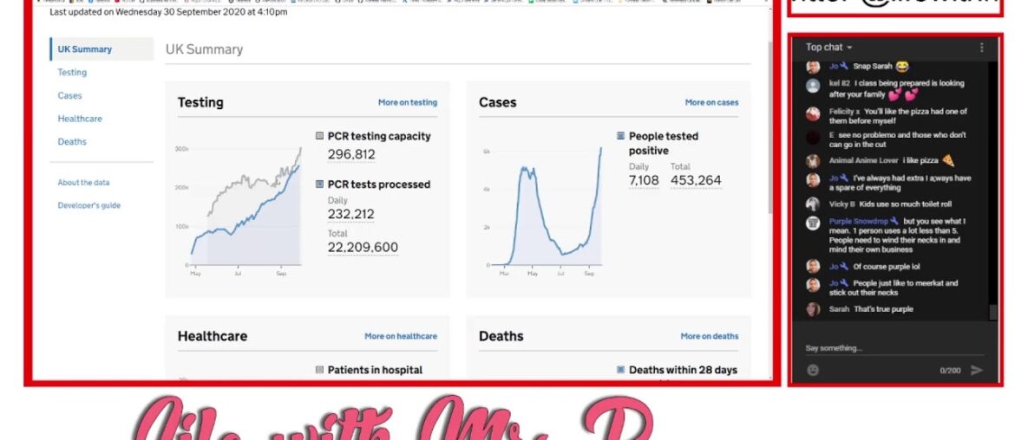Image resolution: width=1015 pixels, height=440 pixels.
Task: Open the Developer's guide link
Action: [x=88, y=205]
